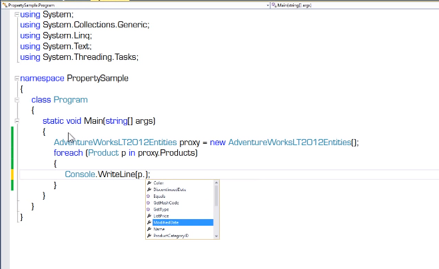Click System.Threading.Tasks in the using line

[x=89, y=57]
